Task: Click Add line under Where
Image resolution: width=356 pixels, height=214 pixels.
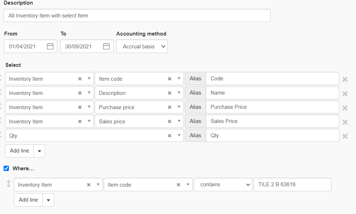Action: 28,200
